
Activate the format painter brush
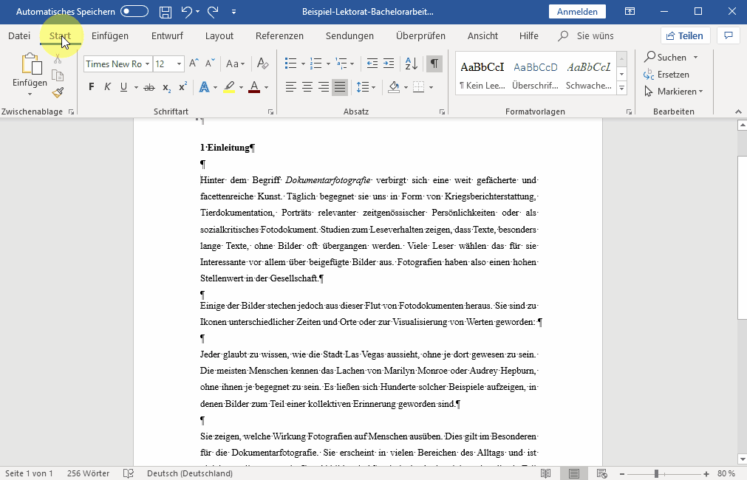pyautogui.click(x=58, y=92)
